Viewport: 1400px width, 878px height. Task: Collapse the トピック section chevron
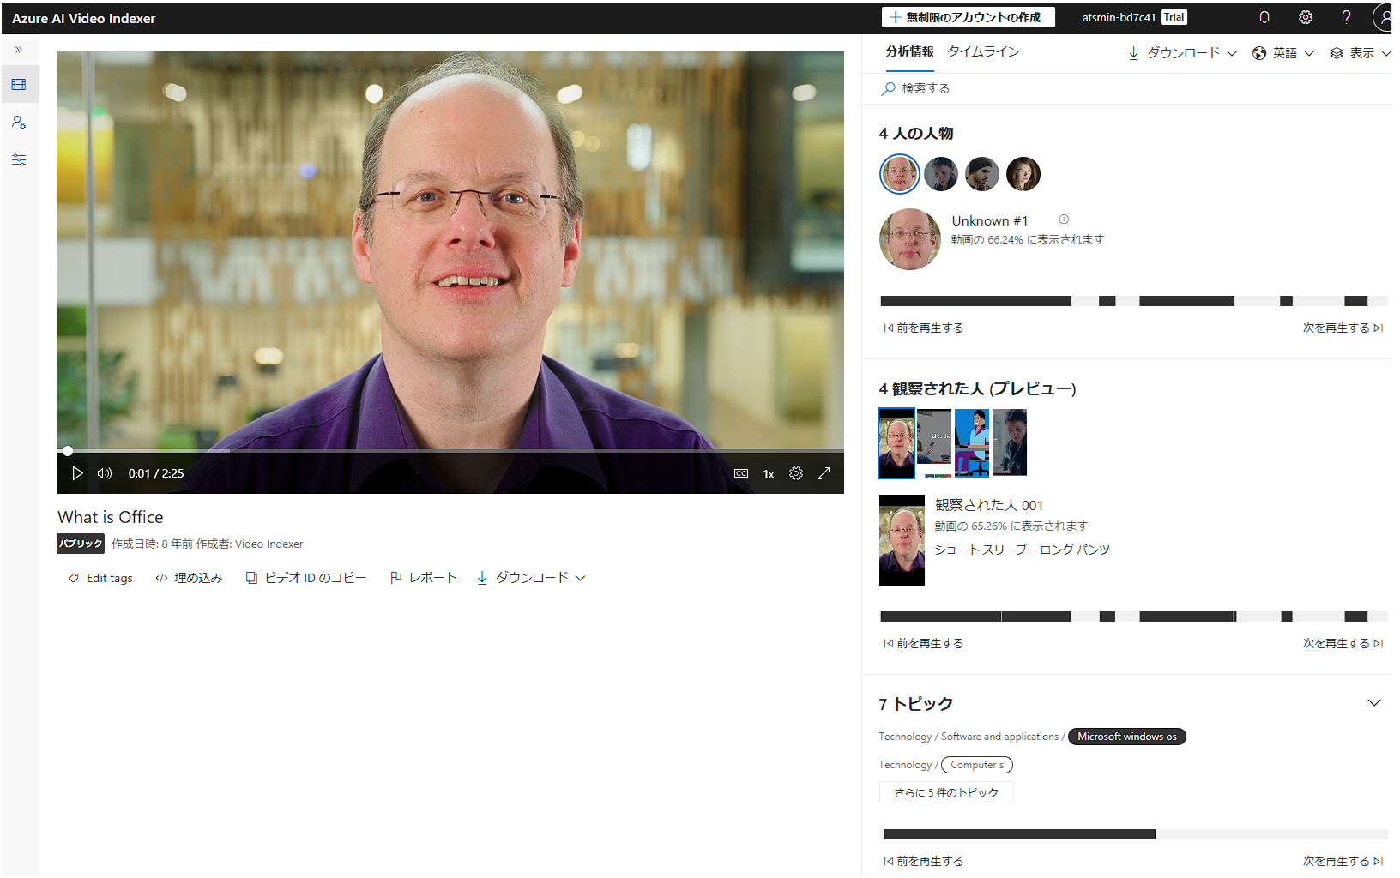(1374, 703)
